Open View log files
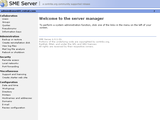 pyautogui.click(x=9, y=46)
